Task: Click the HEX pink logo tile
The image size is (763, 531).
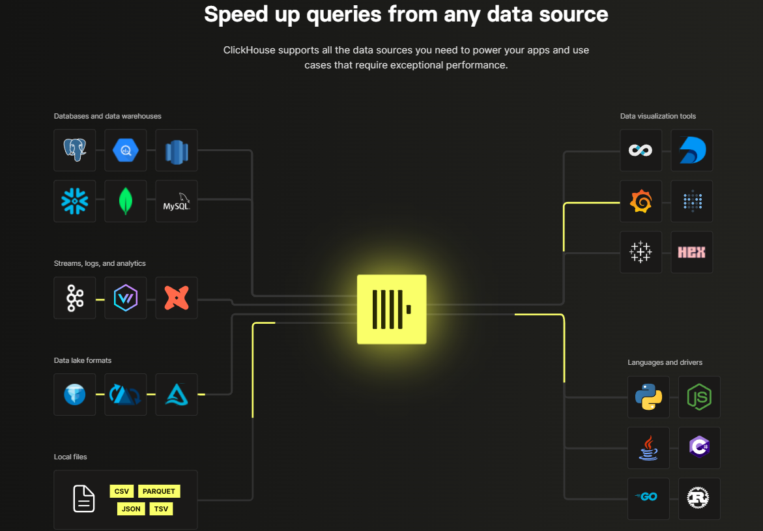Action: 691,252
